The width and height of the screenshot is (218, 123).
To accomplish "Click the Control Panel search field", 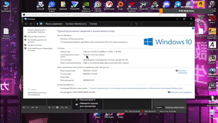I will coord(167,24).
